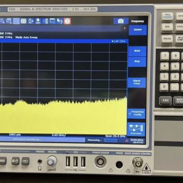
Task: Click the Mode Auto Sweep setting
Action: [x=27, y=37]
